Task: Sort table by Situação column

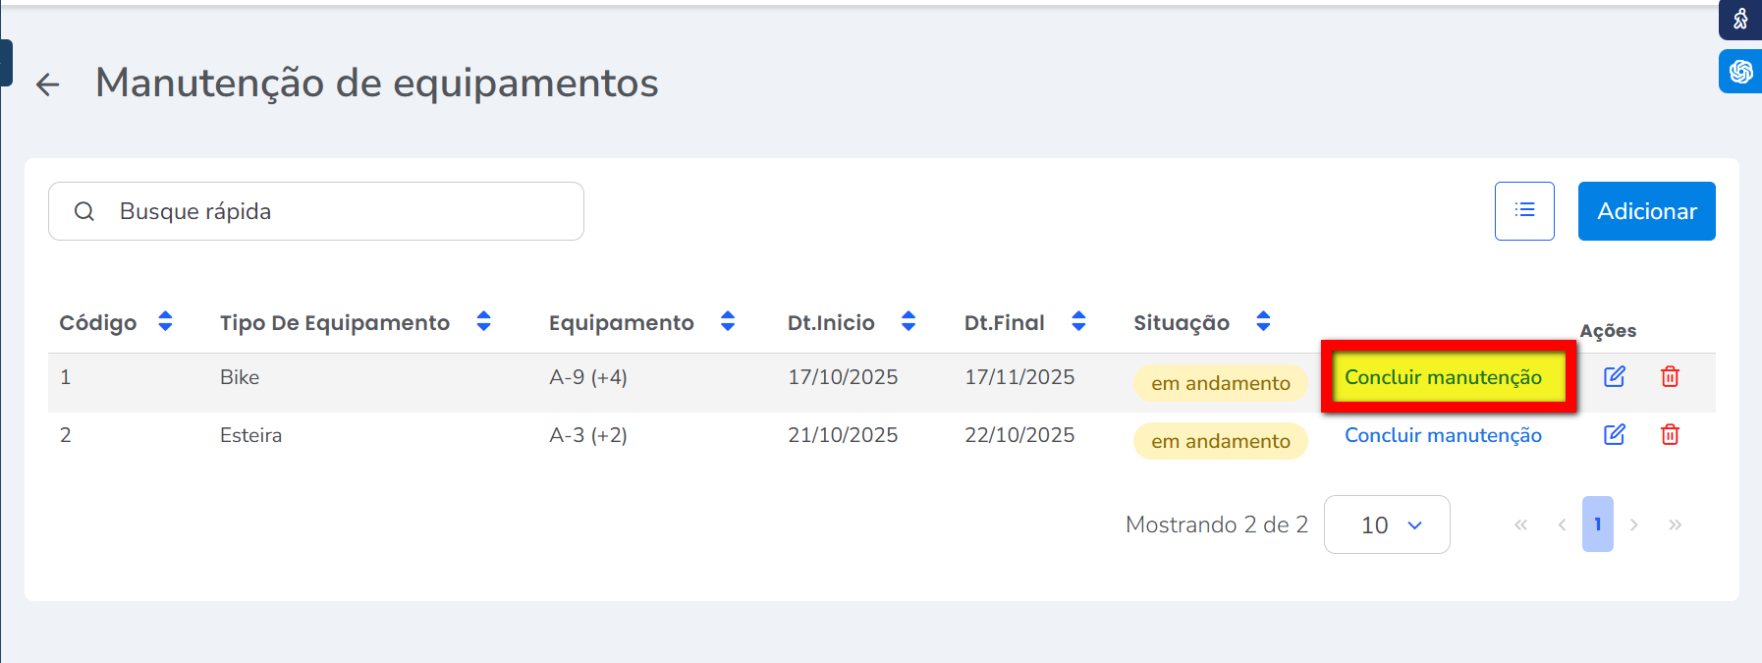Action: coord(1263,321)
